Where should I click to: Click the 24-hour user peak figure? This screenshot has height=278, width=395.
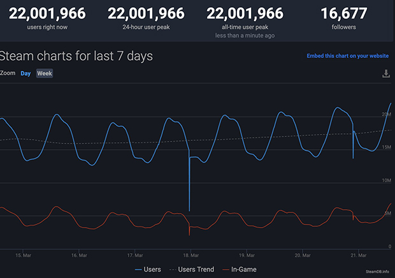pyautogui.click(x=146, y=13)
